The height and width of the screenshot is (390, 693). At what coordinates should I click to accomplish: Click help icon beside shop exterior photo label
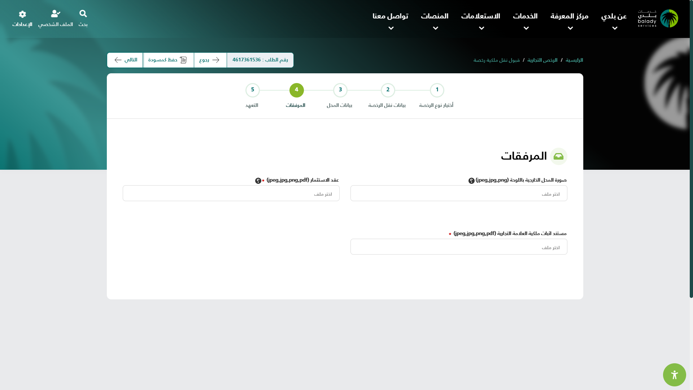pyautogui.click(x=471, y=181)
